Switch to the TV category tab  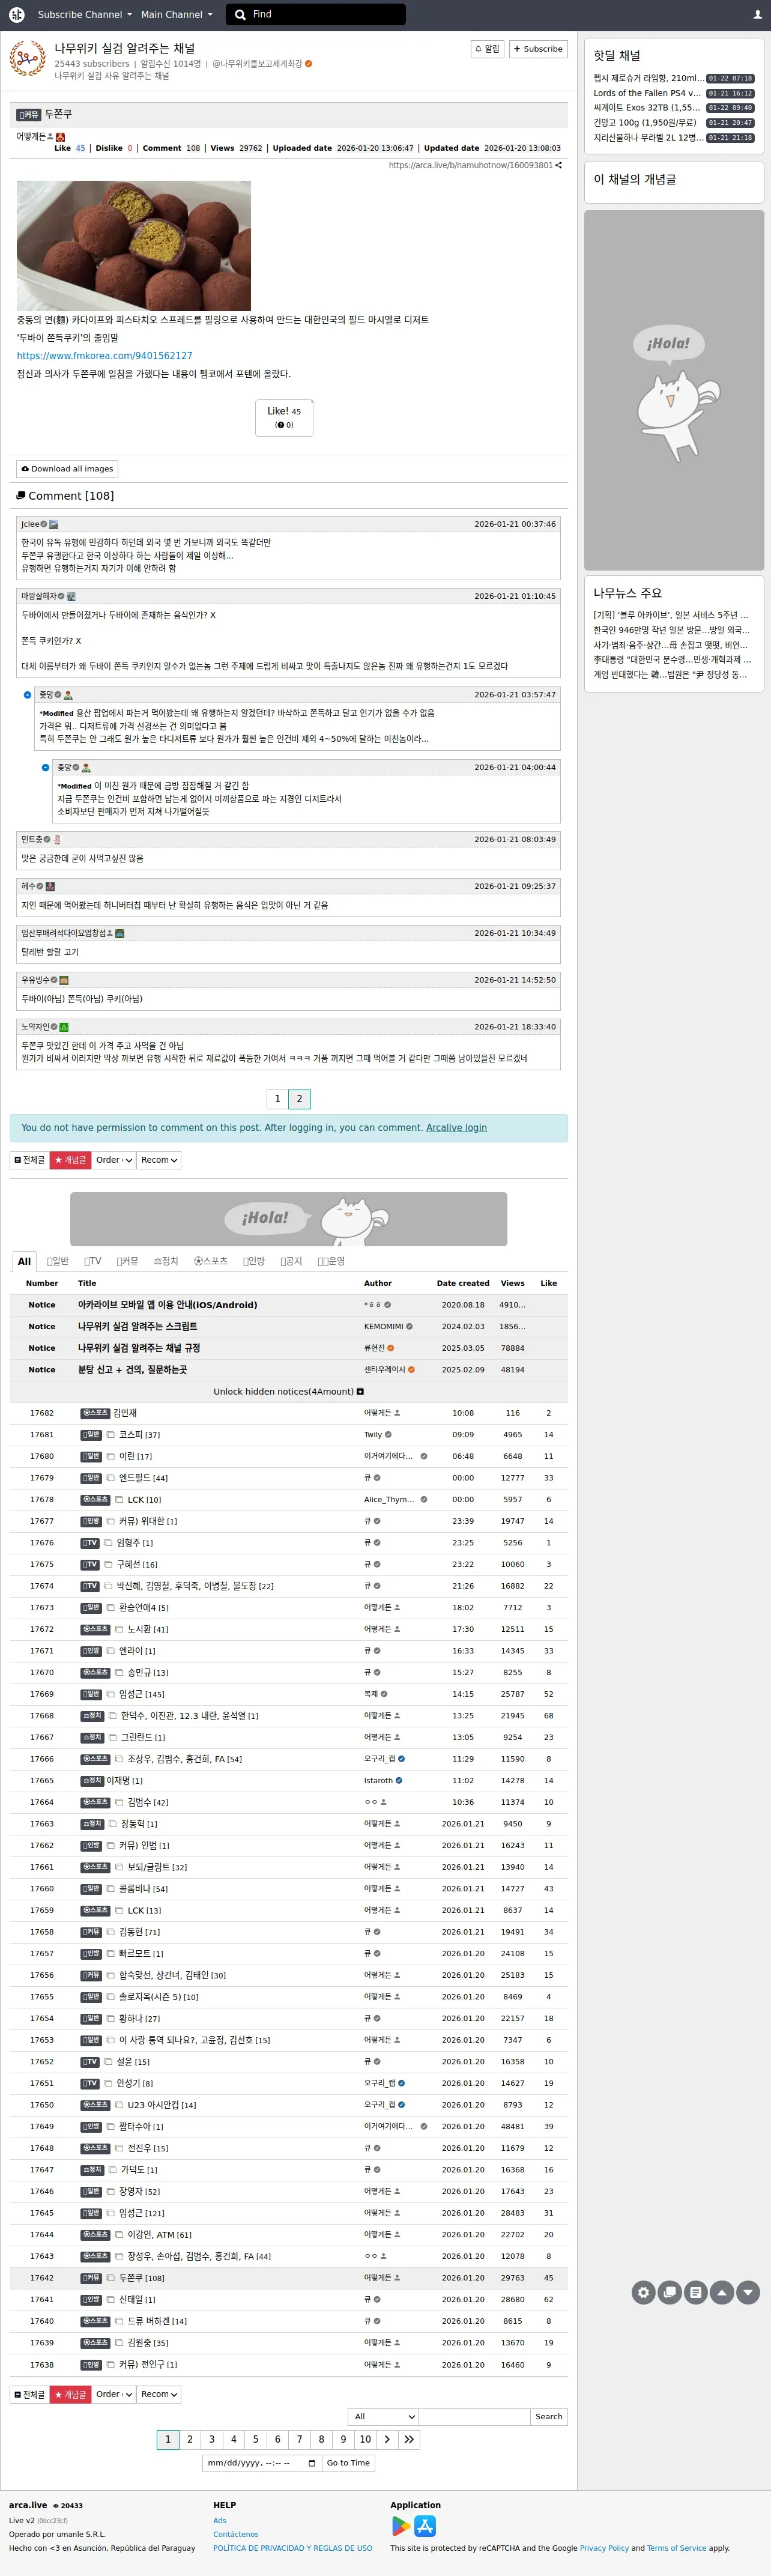click(x=92, y=1262)
